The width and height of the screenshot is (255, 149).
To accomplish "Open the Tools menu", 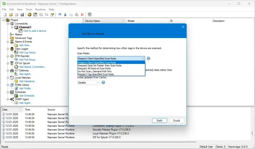I will coord(29,9).
